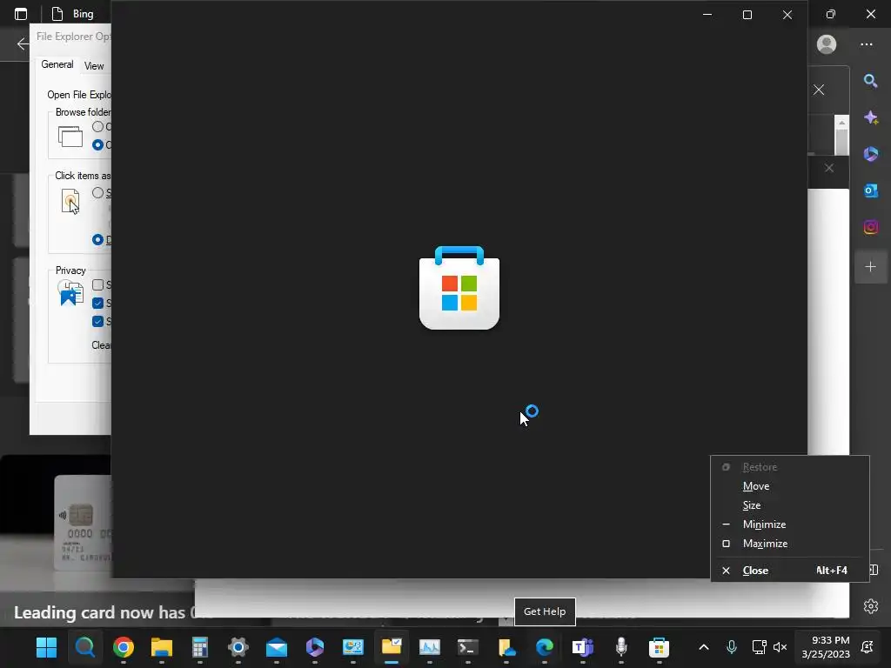
Task: Restore down the Edge browser window
Action: (x=831, y=14)
